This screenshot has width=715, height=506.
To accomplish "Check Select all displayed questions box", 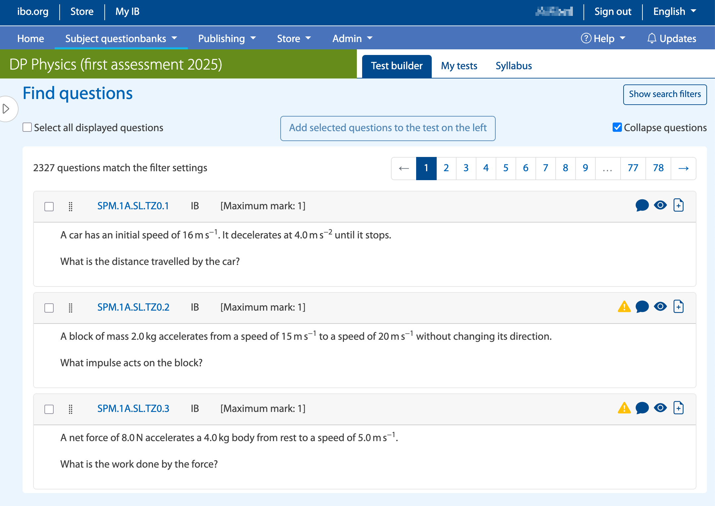I will click(27, 127).
